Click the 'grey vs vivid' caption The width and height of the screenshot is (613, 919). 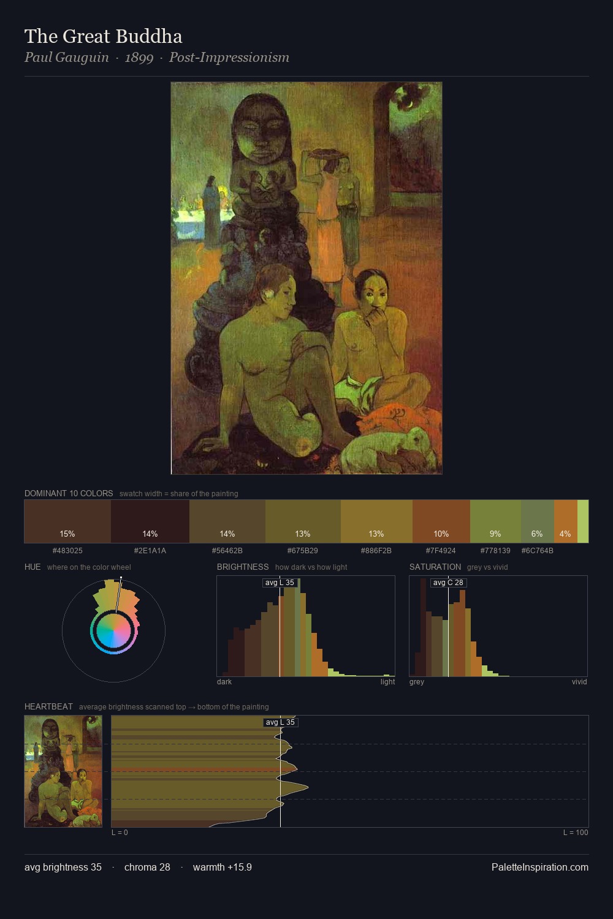tap(487, 567)
